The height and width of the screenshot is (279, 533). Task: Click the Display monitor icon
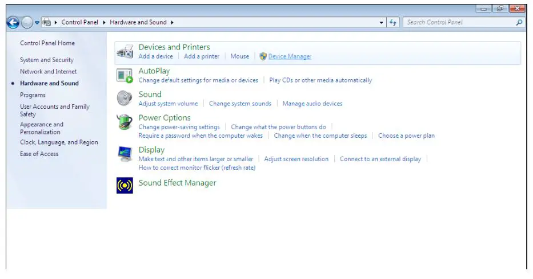point(125,154)
